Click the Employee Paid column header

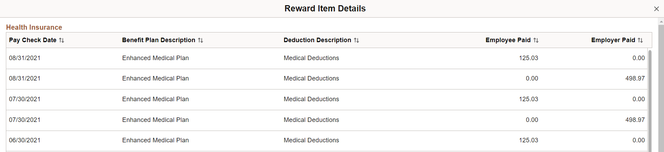[x=508, y=40]
